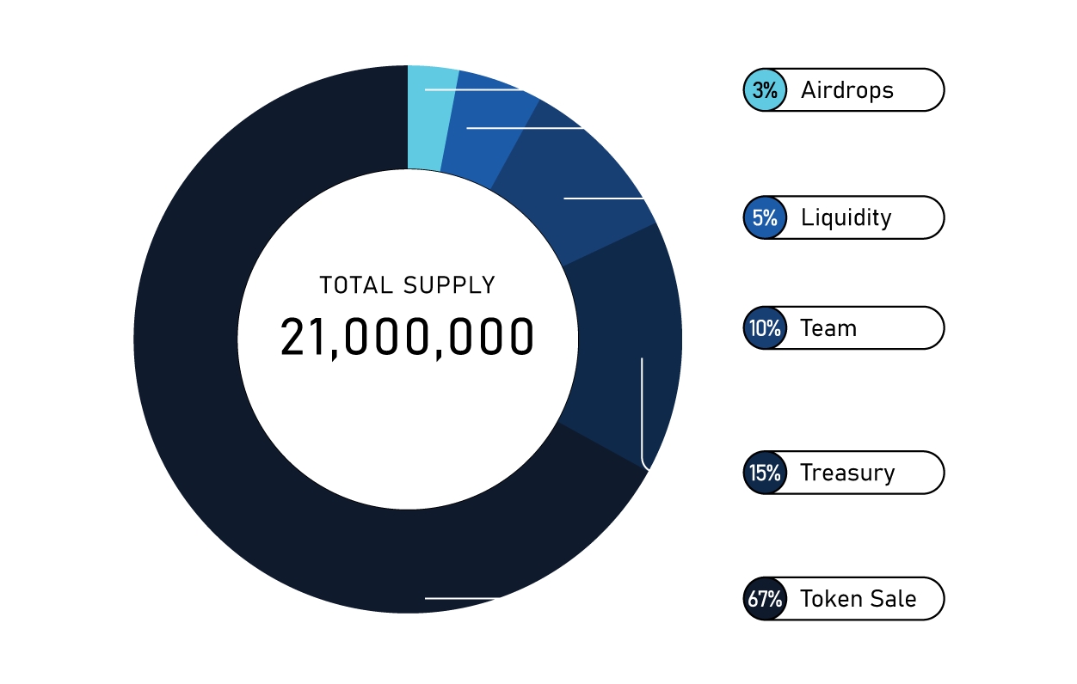Click the white leader line on Token Sale segment
The image size is (1077, 684).
click(462, 597)
